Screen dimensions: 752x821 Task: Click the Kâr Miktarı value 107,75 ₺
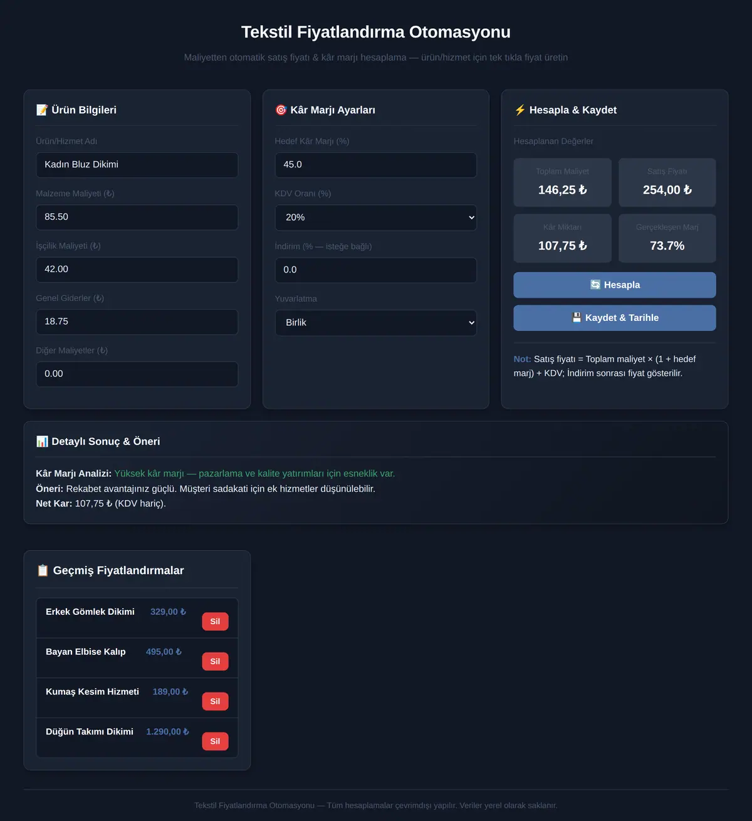(563, 246)
